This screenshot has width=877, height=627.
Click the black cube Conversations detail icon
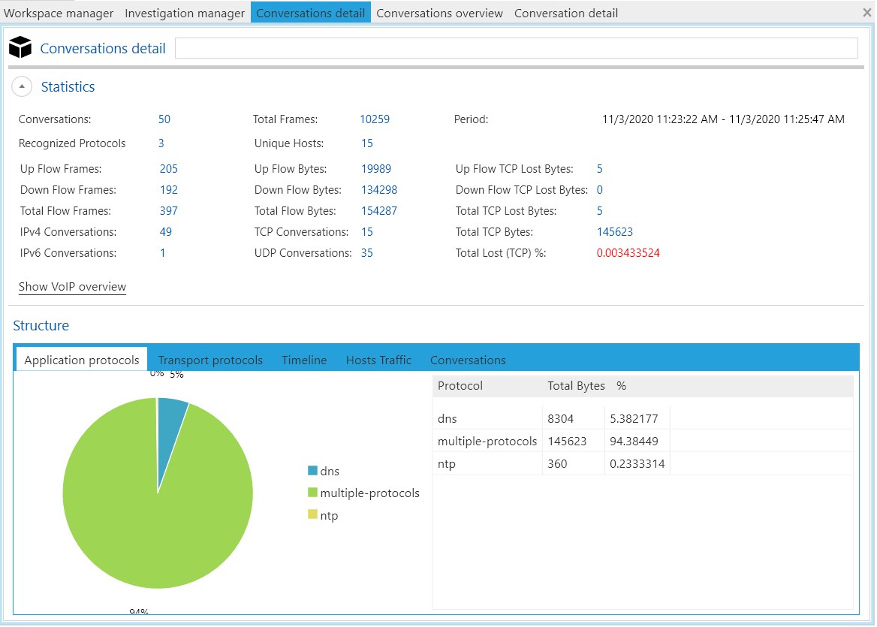coord(20,48)
